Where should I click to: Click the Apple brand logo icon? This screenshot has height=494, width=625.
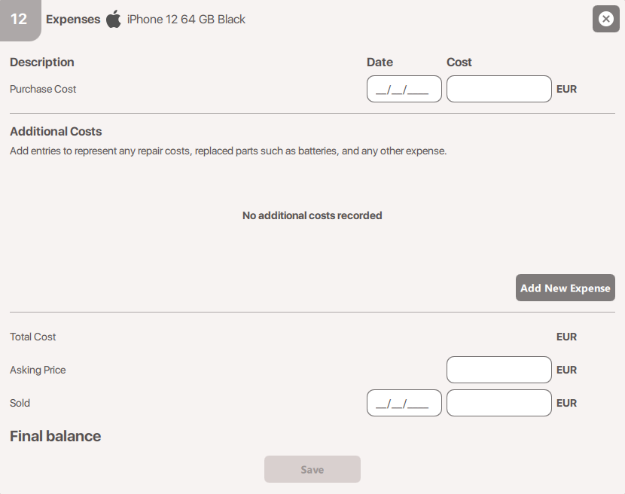[114, 20]
